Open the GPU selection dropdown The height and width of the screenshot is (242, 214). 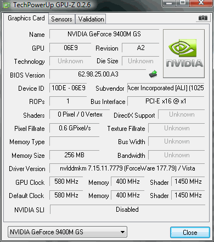point(67,232)
